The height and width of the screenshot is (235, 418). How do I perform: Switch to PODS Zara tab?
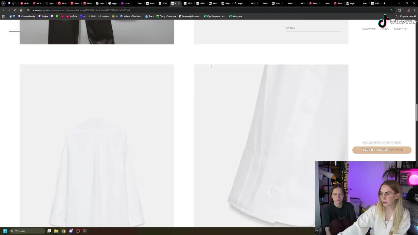[163, 3]
